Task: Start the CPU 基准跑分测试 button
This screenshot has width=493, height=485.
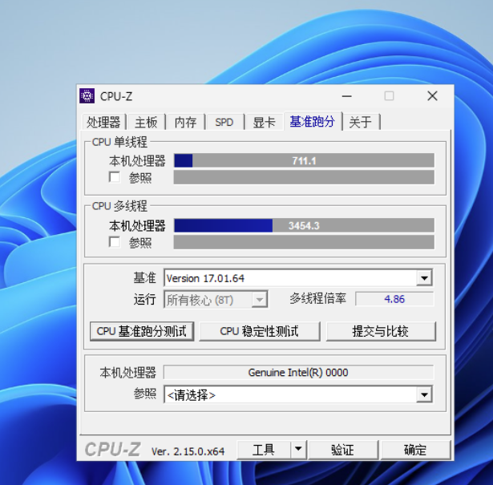Action: click(x=142, y=331)
